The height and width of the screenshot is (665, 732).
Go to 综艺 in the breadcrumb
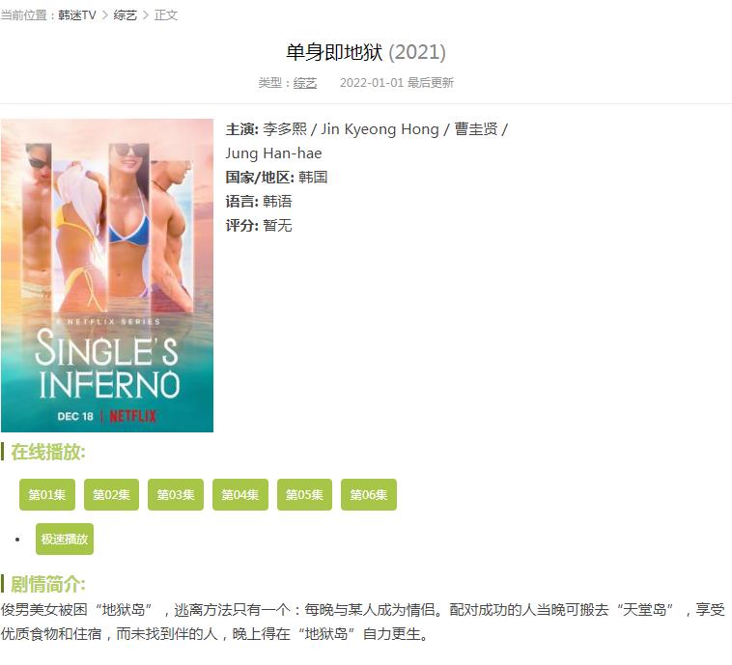(126, 15)
